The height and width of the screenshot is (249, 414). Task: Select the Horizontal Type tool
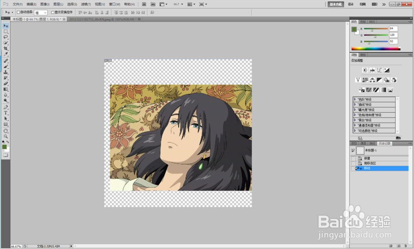(5, 113)
